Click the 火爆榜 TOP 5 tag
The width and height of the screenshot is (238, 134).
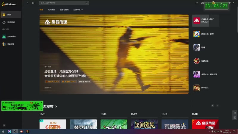(x=69, y=82)
